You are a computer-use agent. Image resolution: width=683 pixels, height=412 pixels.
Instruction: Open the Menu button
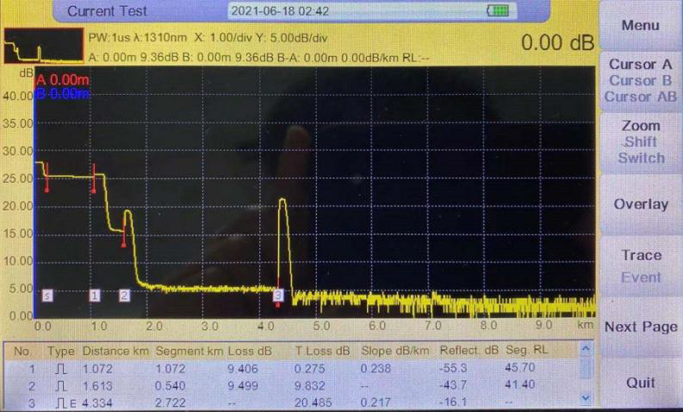pos(640,25)
